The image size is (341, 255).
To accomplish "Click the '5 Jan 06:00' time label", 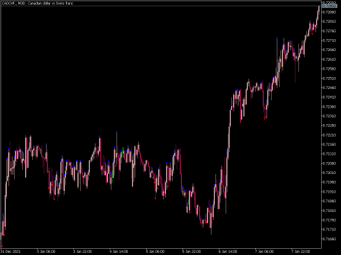I will [x=155, y=252].
